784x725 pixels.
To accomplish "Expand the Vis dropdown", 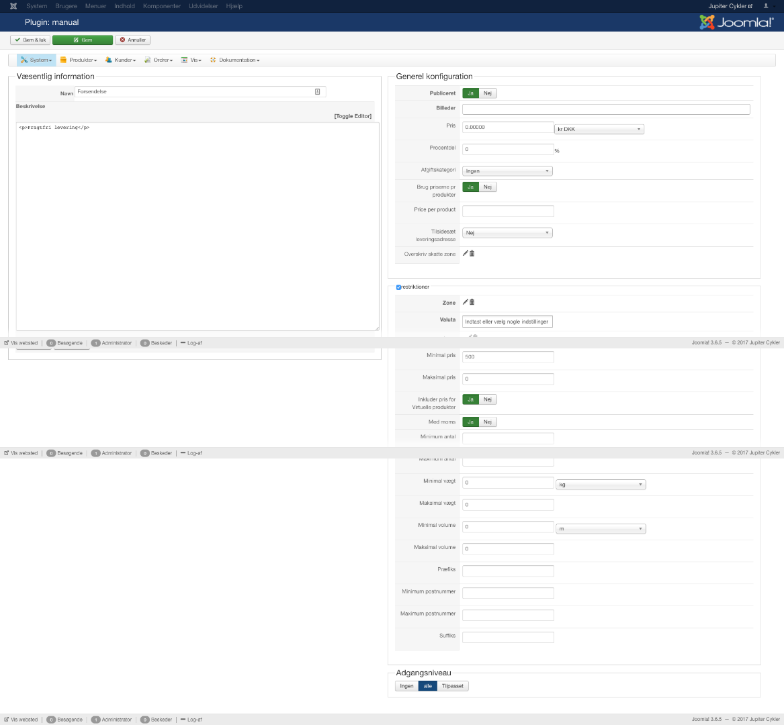I will [x=191, y=60].
